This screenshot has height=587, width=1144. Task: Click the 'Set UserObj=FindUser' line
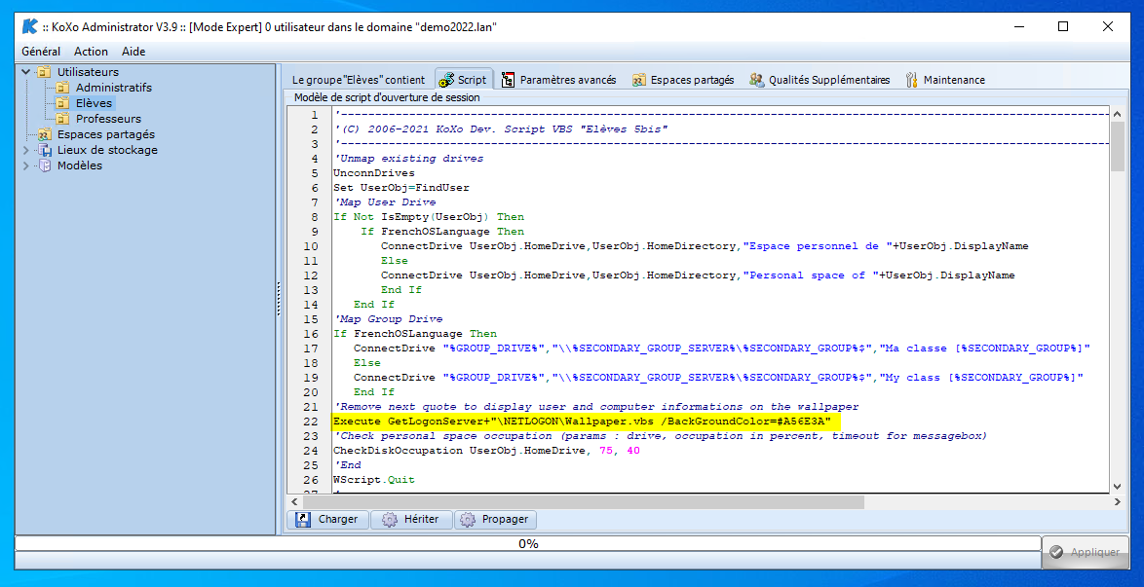[x=401, y=188]
